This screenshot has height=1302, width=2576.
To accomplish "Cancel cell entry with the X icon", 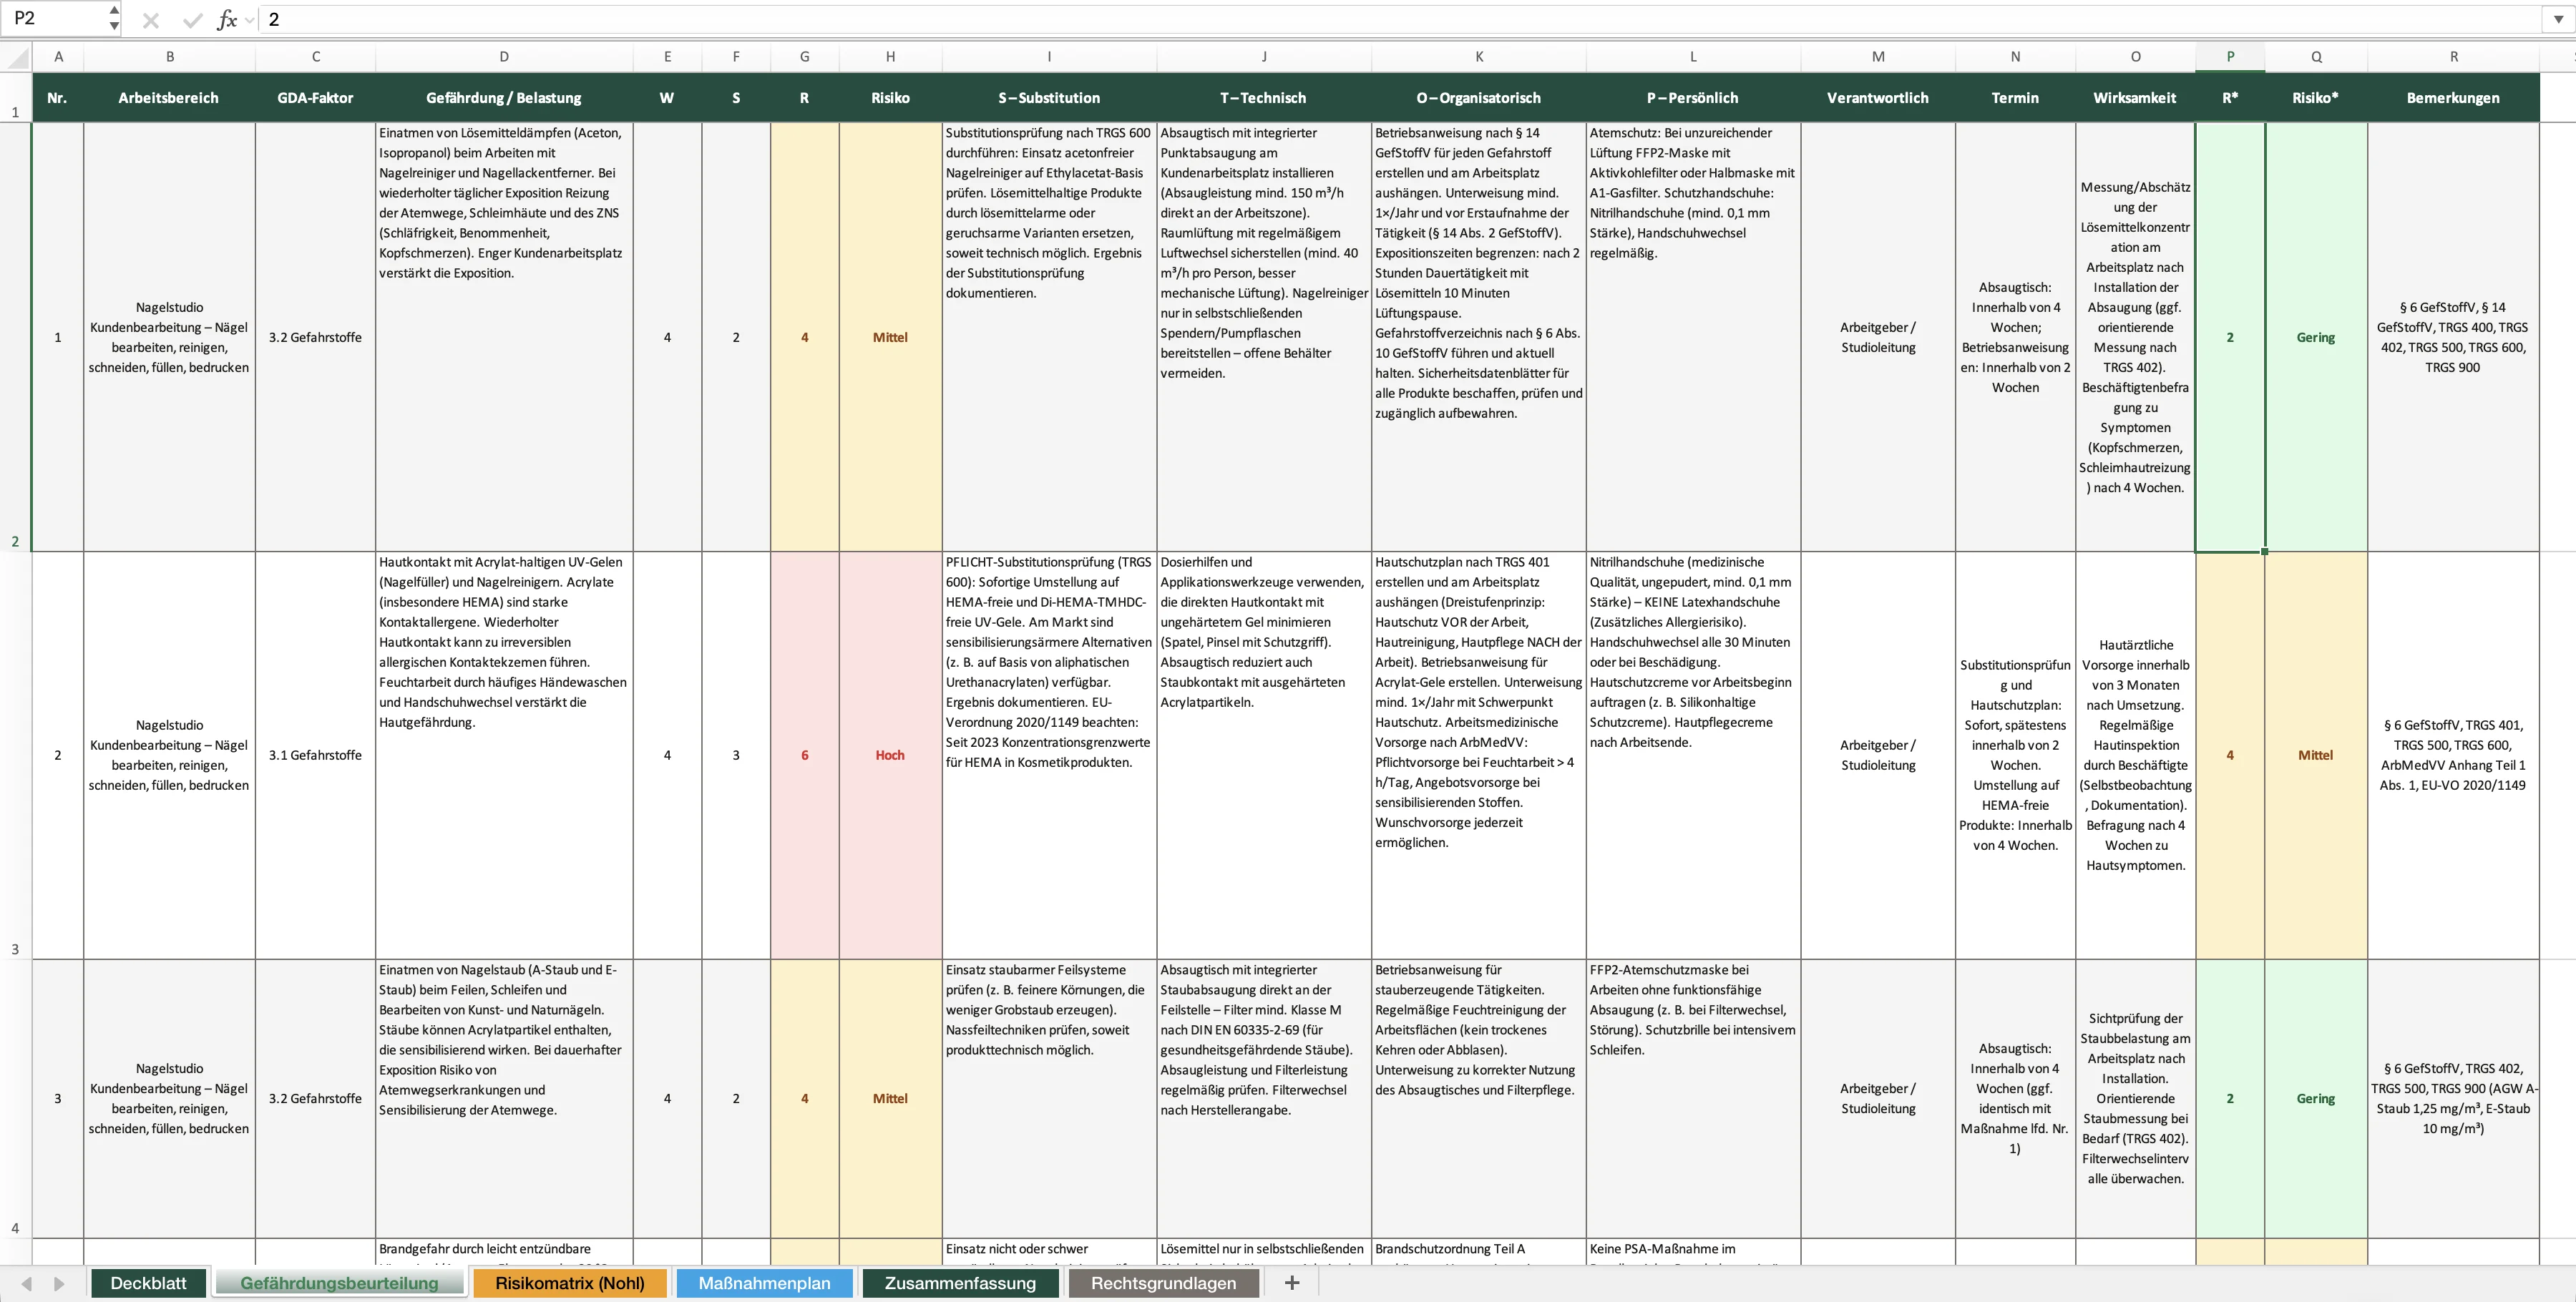I will tap(151, 19).
